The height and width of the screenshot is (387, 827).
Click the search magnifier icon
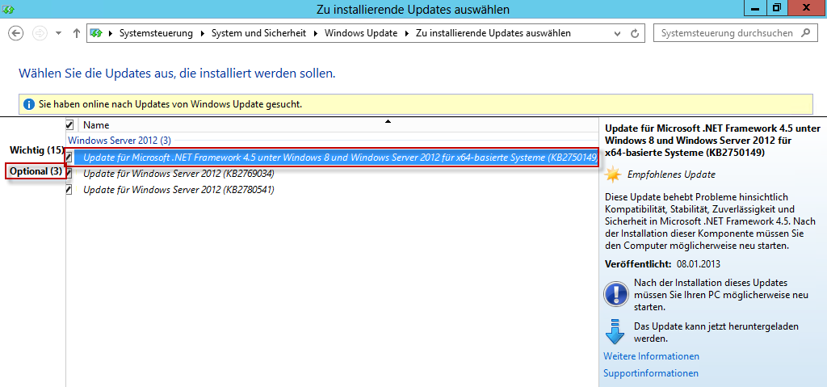[805, 33]
